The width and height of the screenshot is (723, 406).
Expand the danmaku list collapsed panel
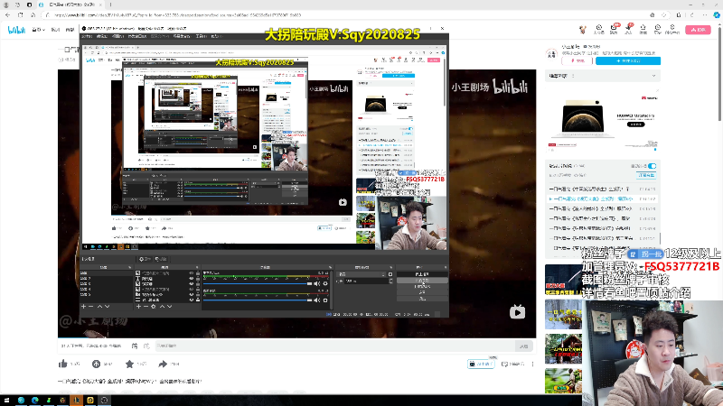pyautogui.click(x=602, y=76)
